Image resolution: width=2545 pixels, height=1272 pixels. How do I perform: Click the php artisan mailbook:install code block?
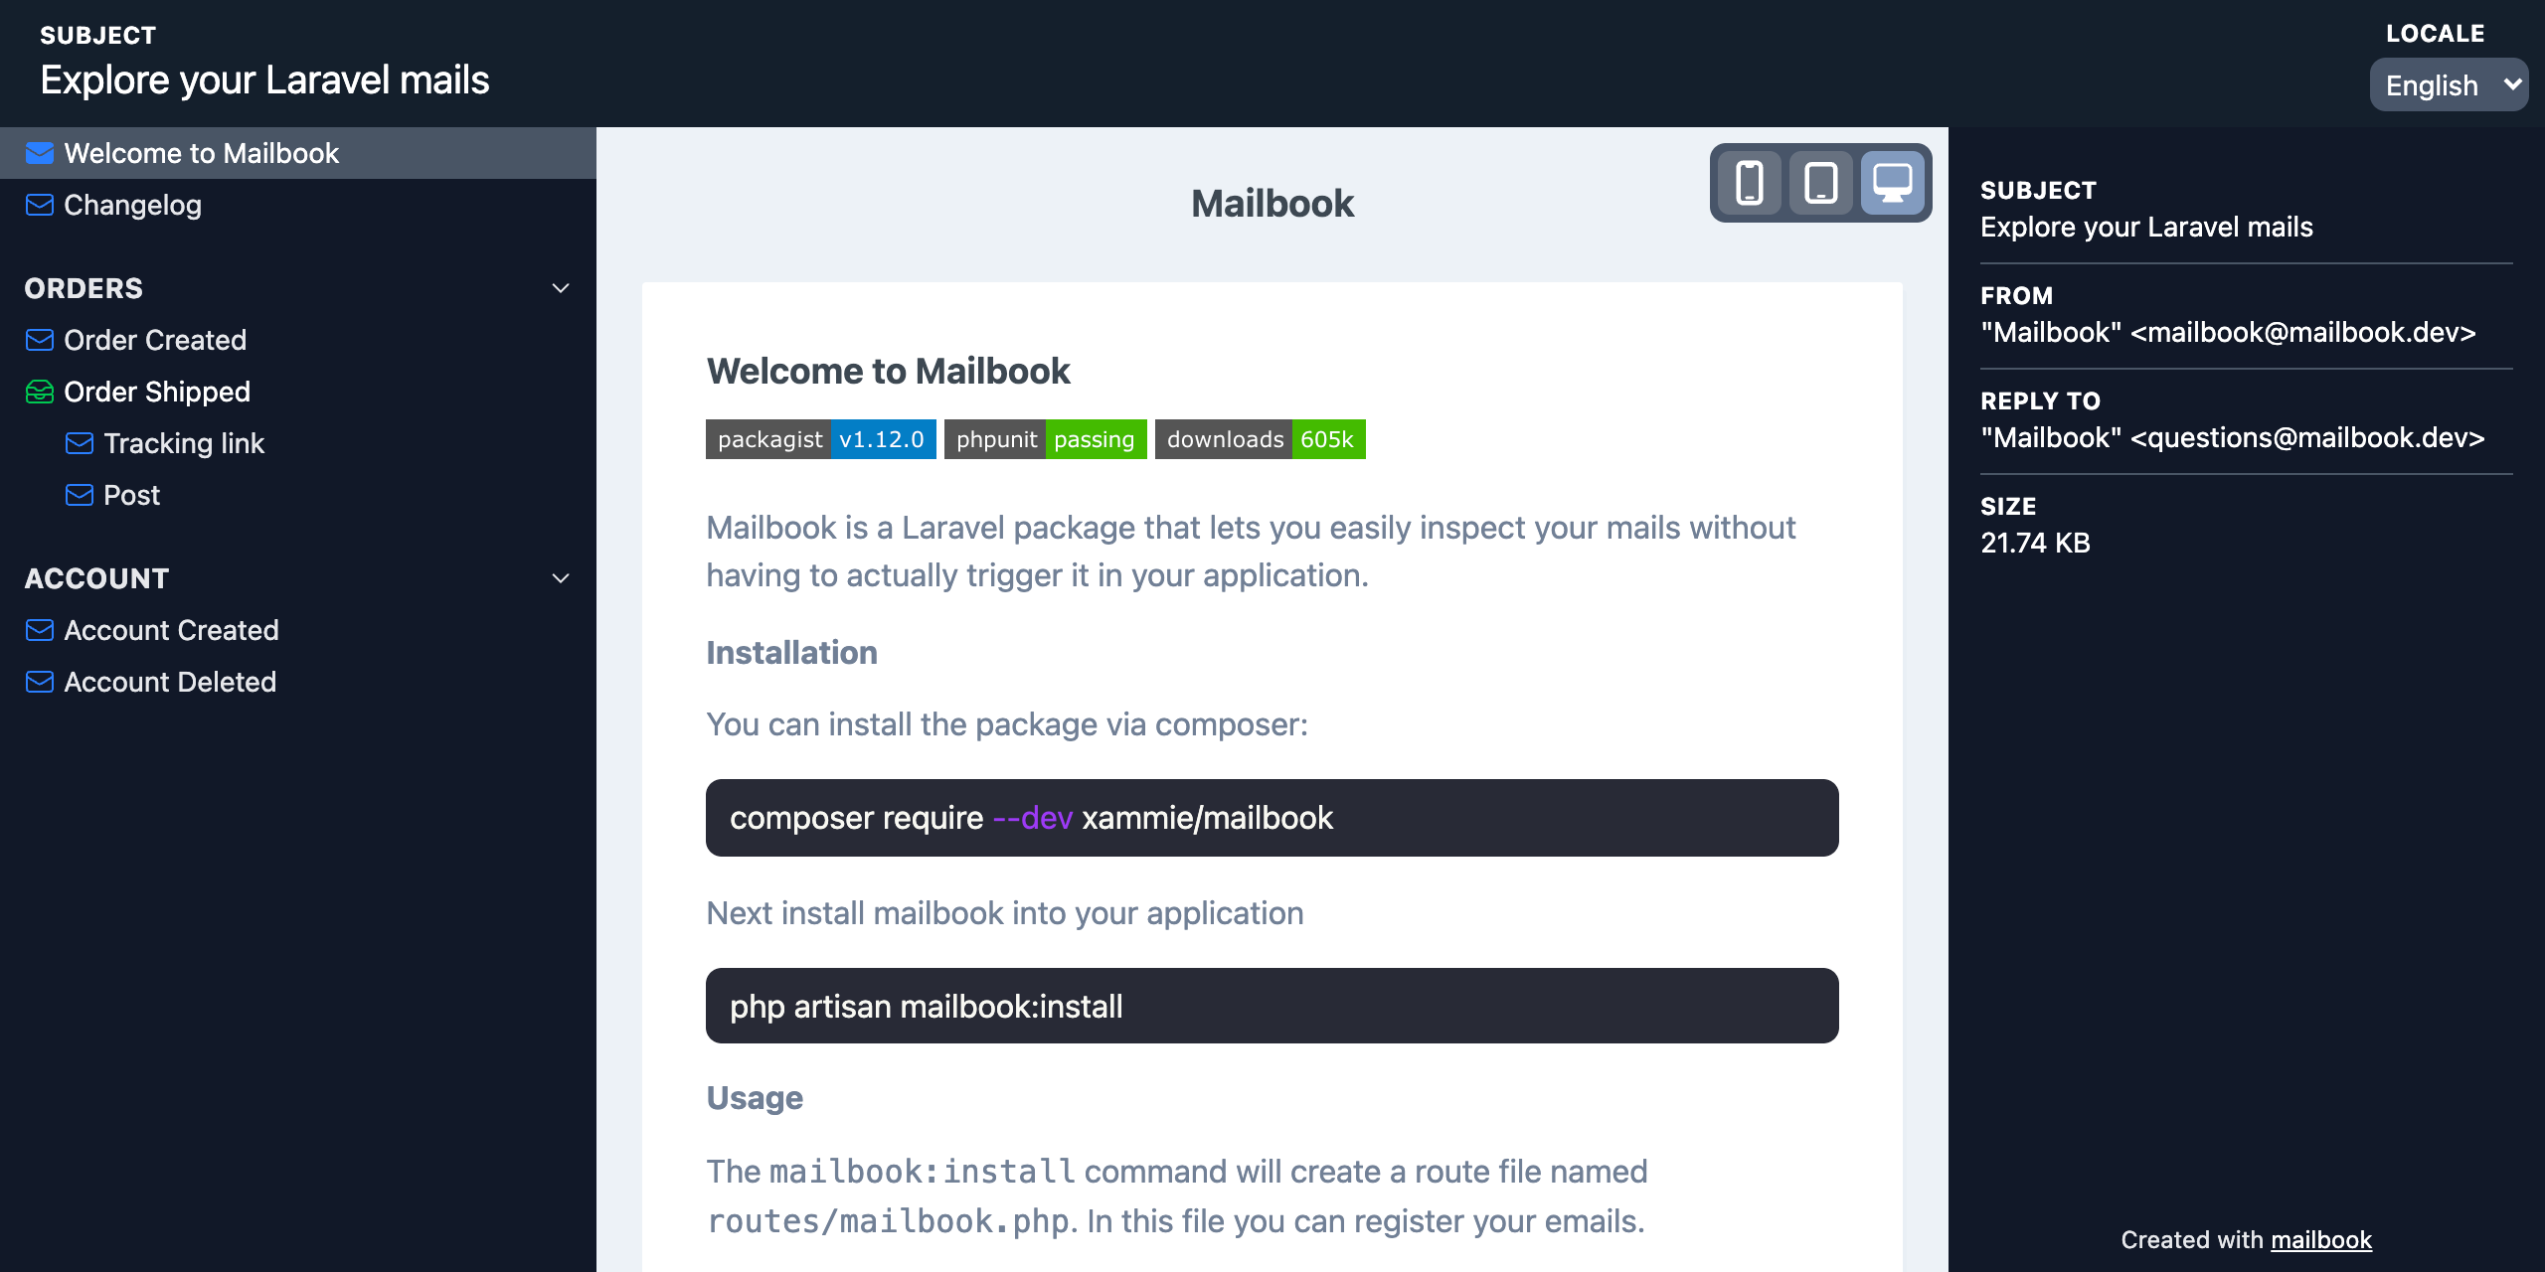click(x=1272, y=1006)
